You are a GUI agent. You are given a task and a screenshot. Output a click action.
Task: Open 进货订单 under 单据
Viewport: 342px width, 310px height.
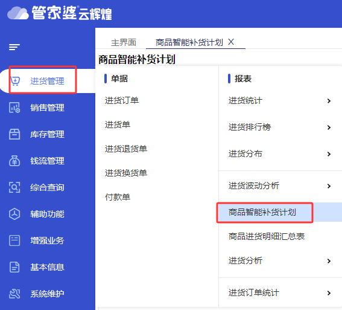point(122,100)
